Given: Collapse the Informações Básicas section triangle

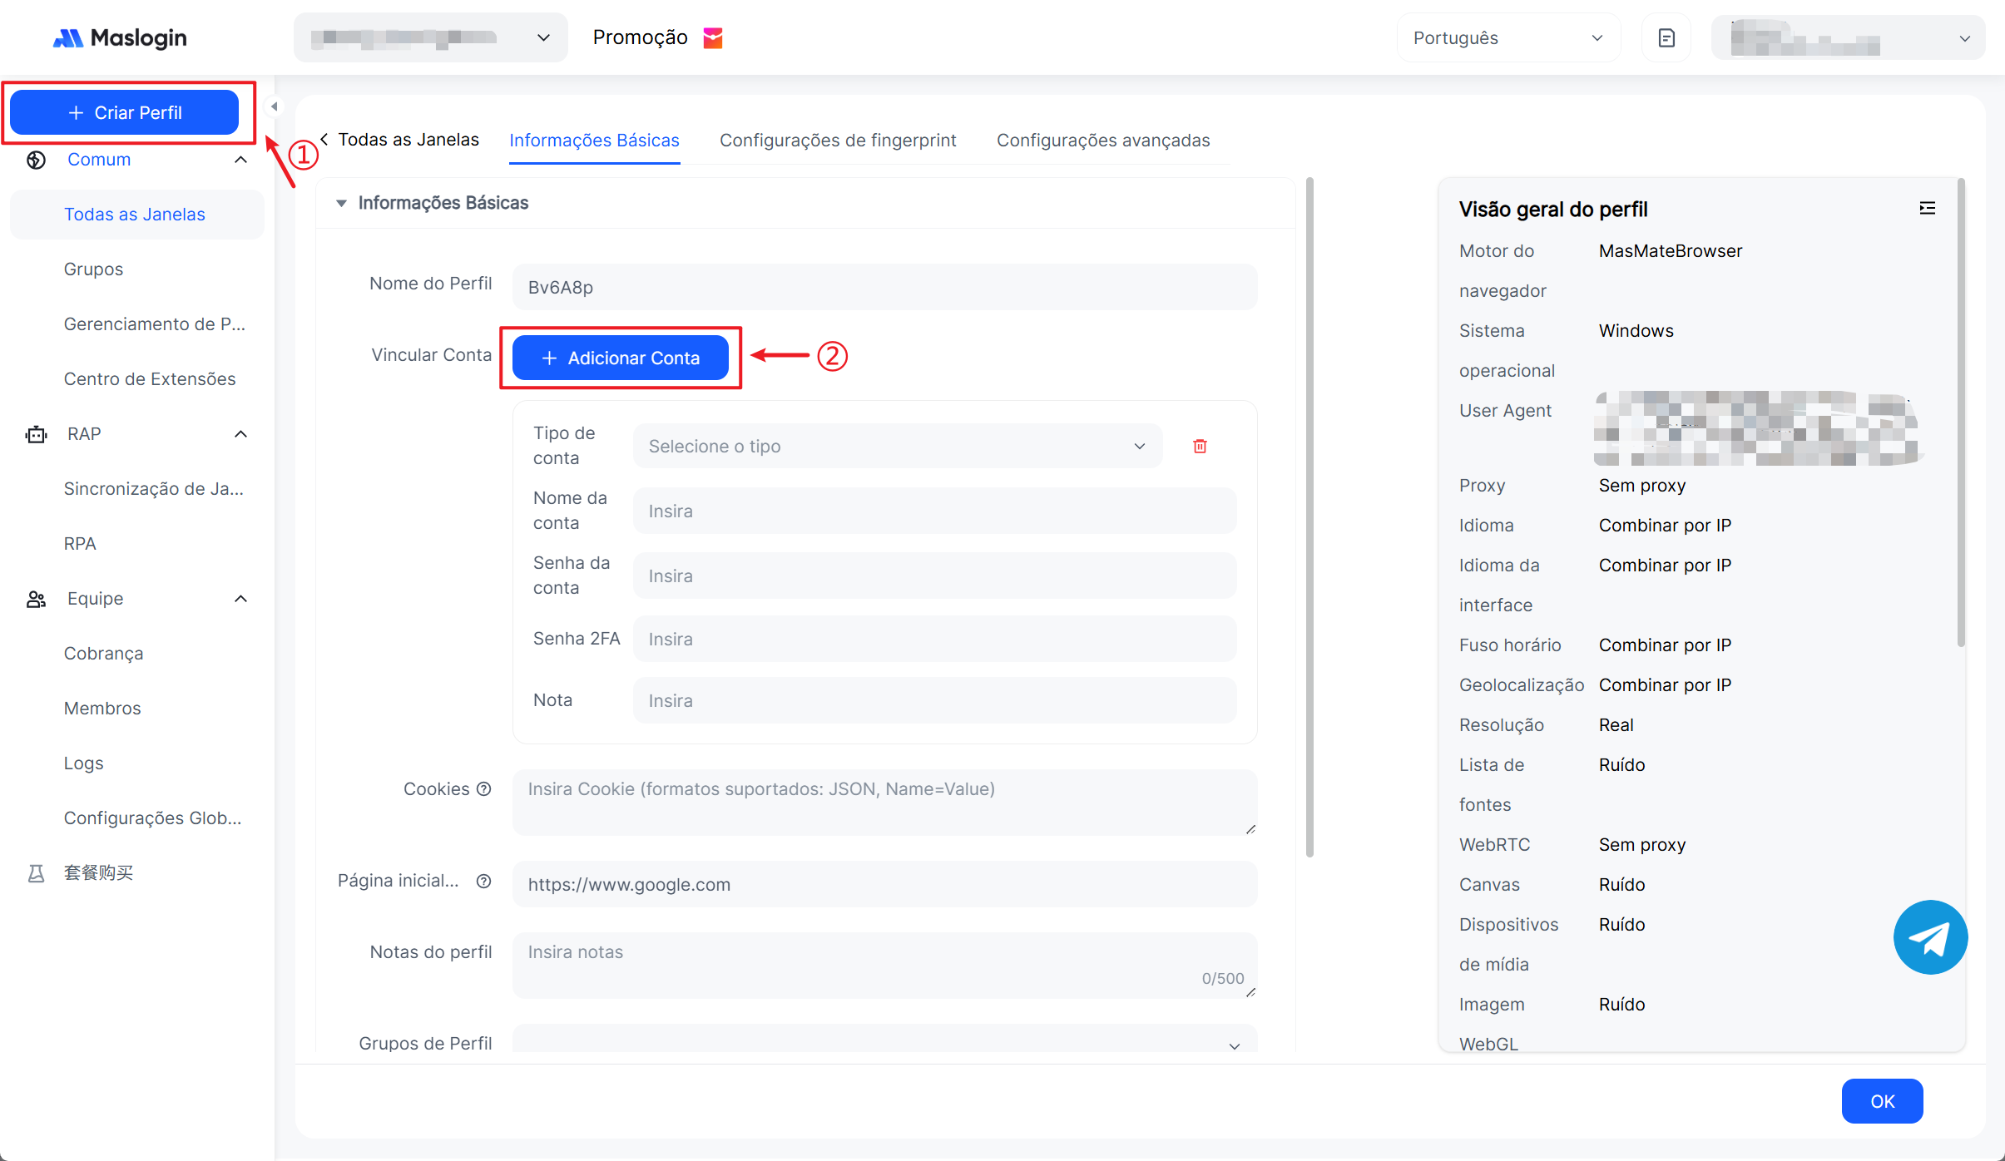Looking at the screenshot, I should pos(341,204).
